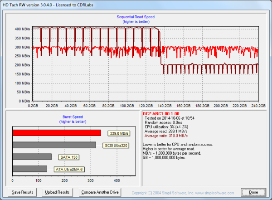Select the red burst speed bar
Viewport: 272px width, 200px height.
[57, 133]
